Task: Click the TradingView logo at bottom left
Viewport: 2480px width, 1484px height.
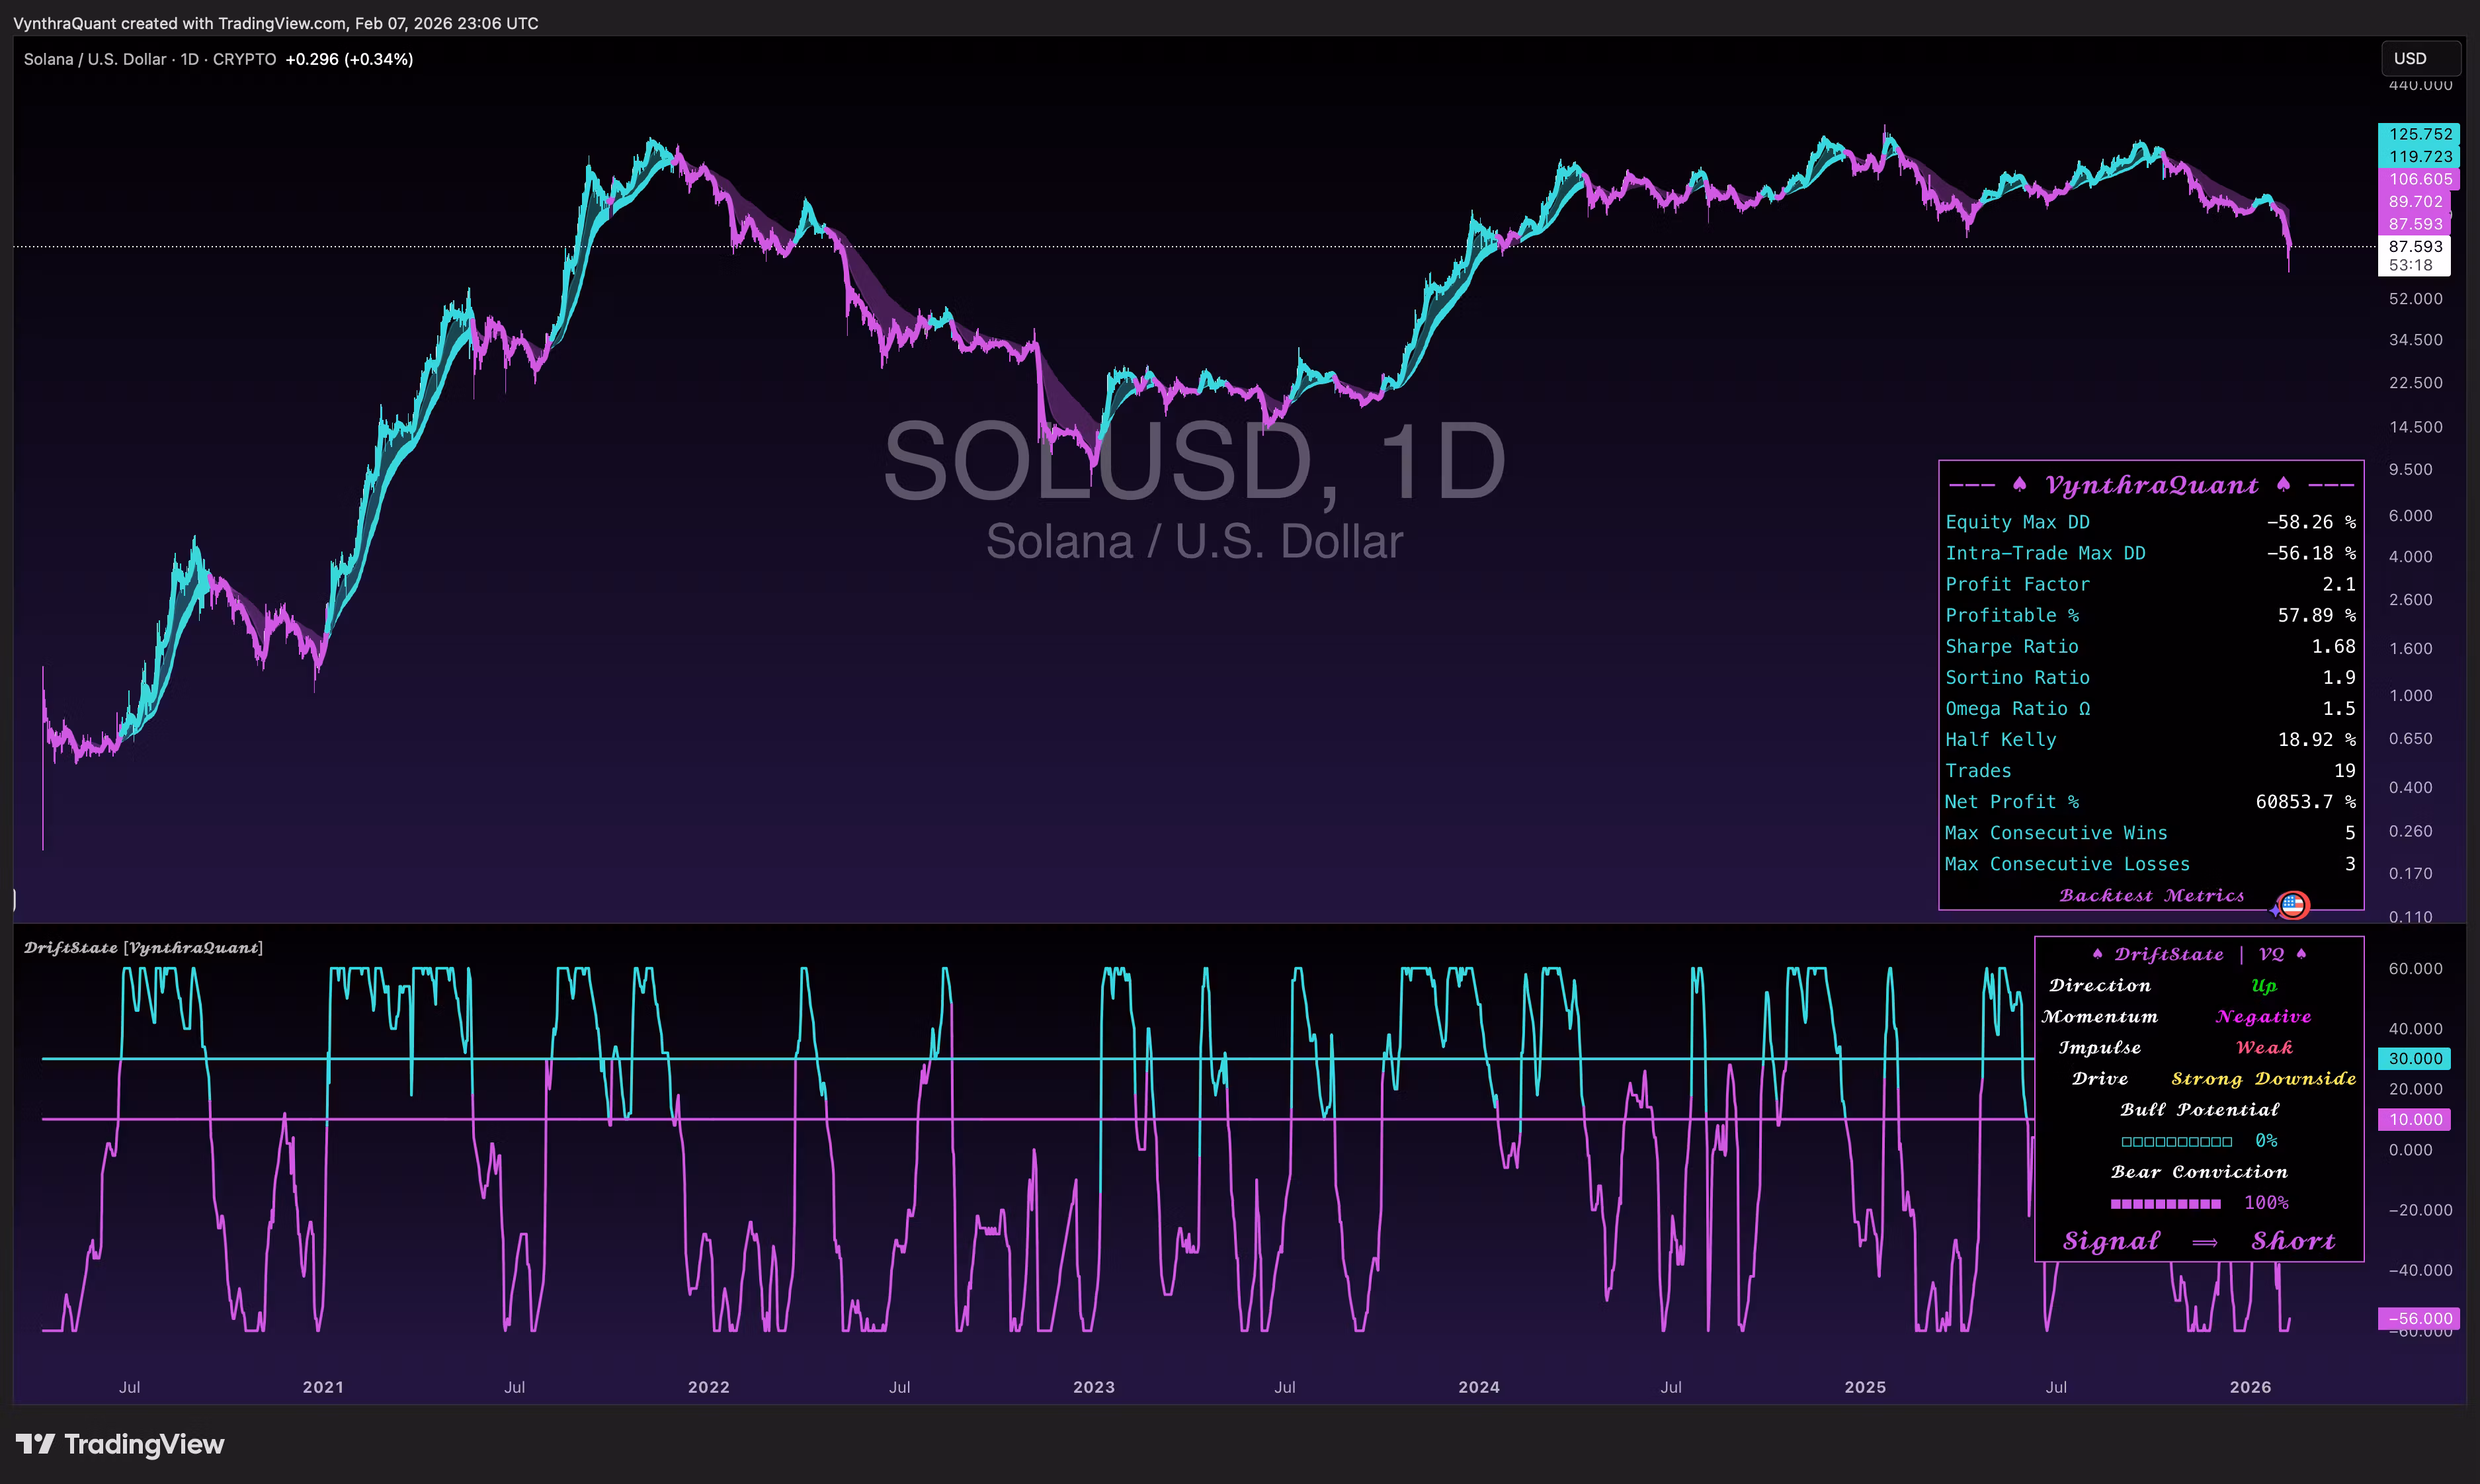Action: [x=120, y=1444]
